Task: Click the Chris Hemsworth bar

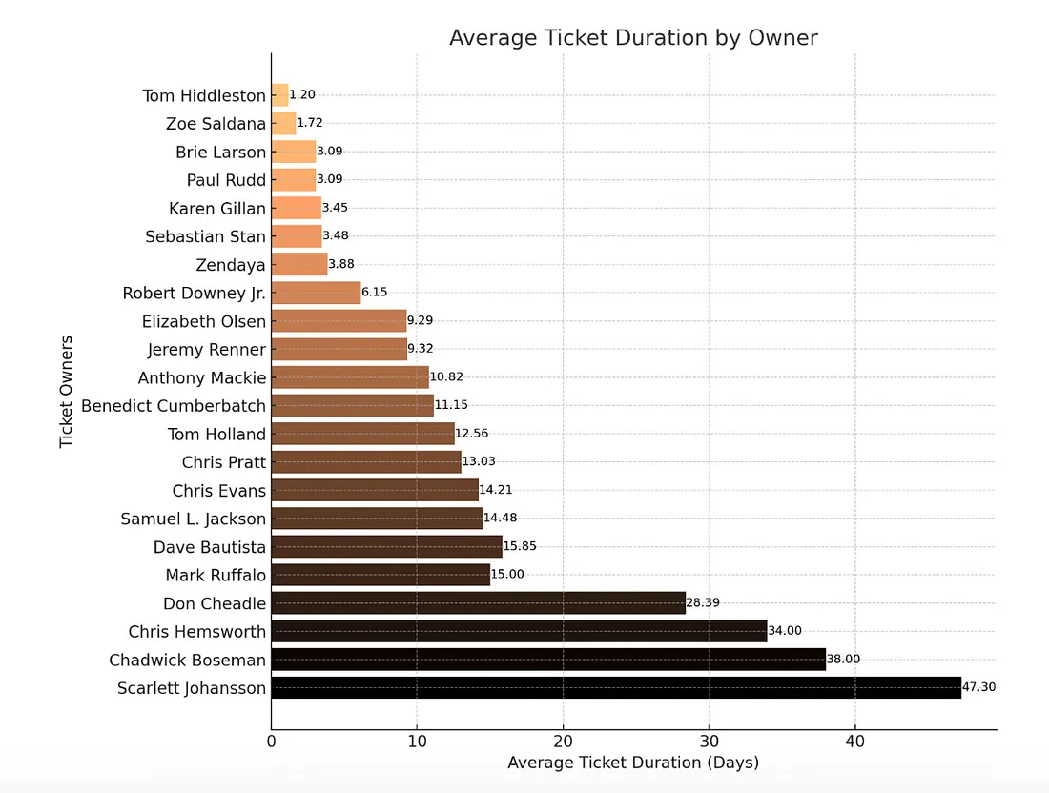Action: tap(519, 631)
